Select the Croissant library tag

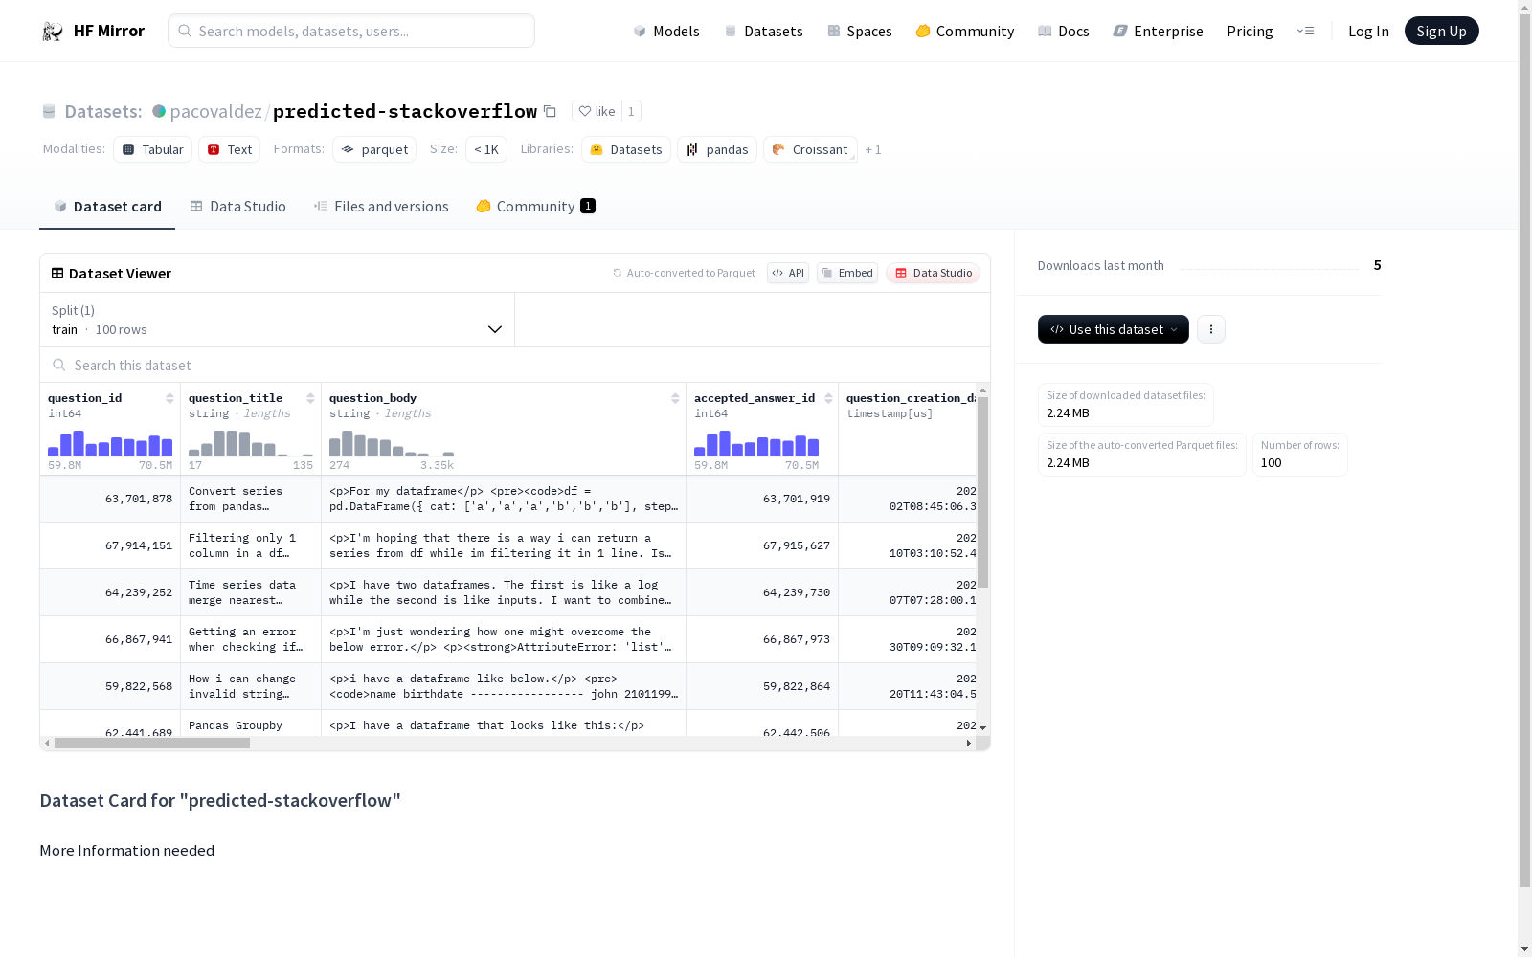tap(810, 149)
